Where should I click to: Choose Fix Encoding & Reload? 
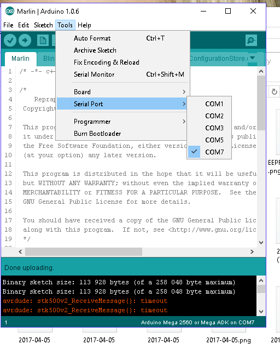coord(122,62)
